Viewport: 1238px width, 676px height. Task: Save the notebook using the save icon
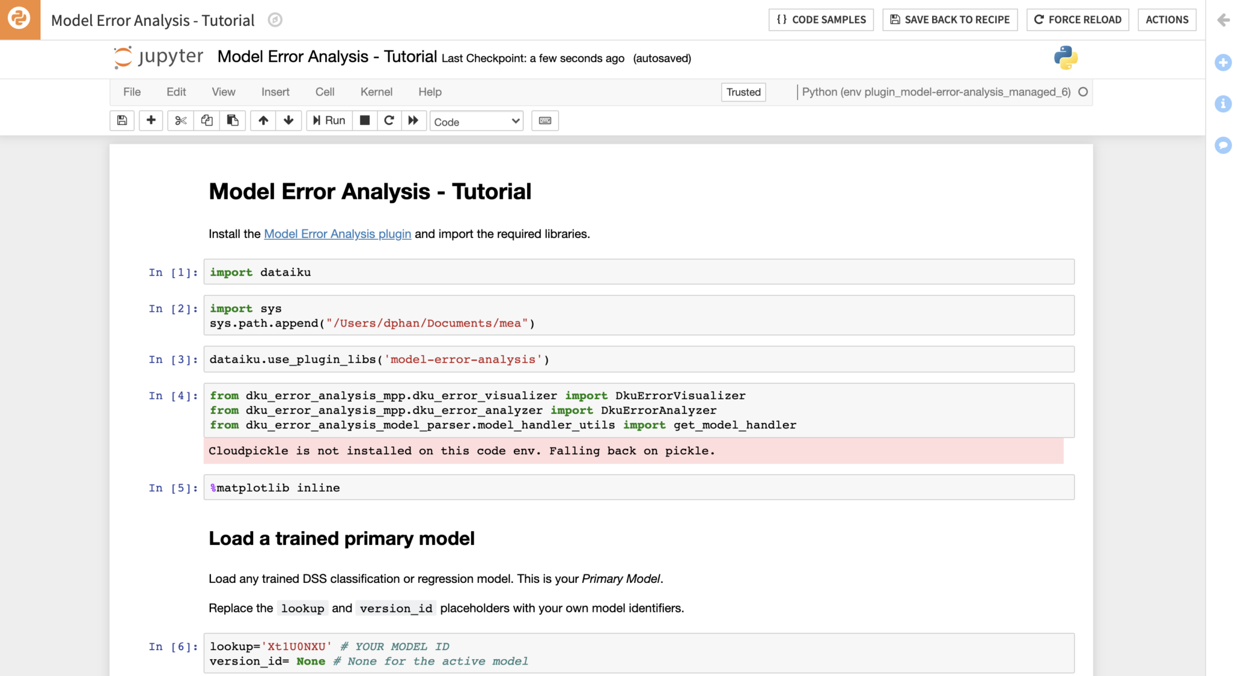click(x=122, y=120)
